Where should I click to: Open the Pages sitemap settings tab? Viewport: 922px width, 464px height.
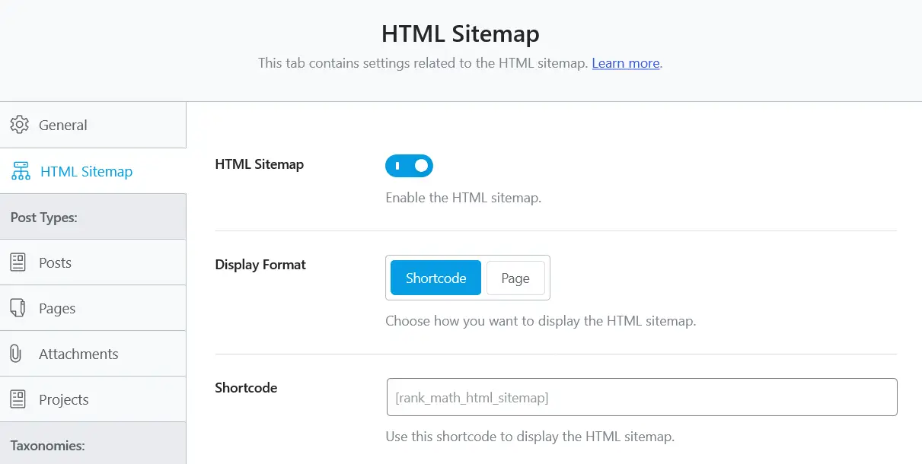click(x=93, y=308)
